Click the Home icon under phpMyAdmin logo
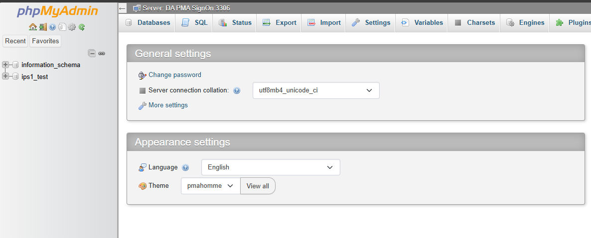 33,27
